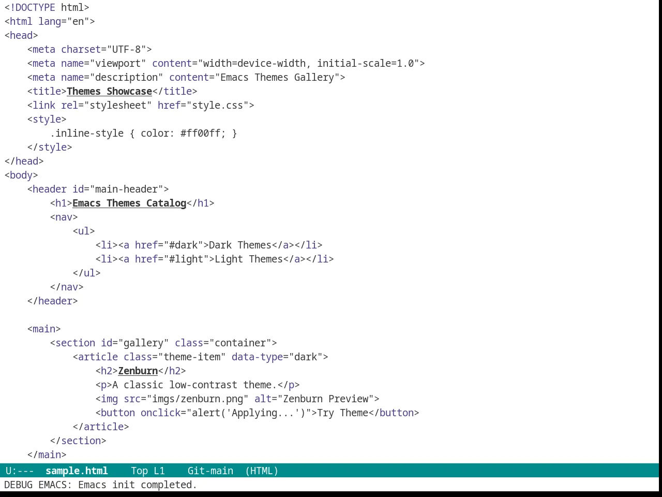Click the alert('Applying...') onclick value
The width and height of the screenshot is (662, 497).
(249, 413)
